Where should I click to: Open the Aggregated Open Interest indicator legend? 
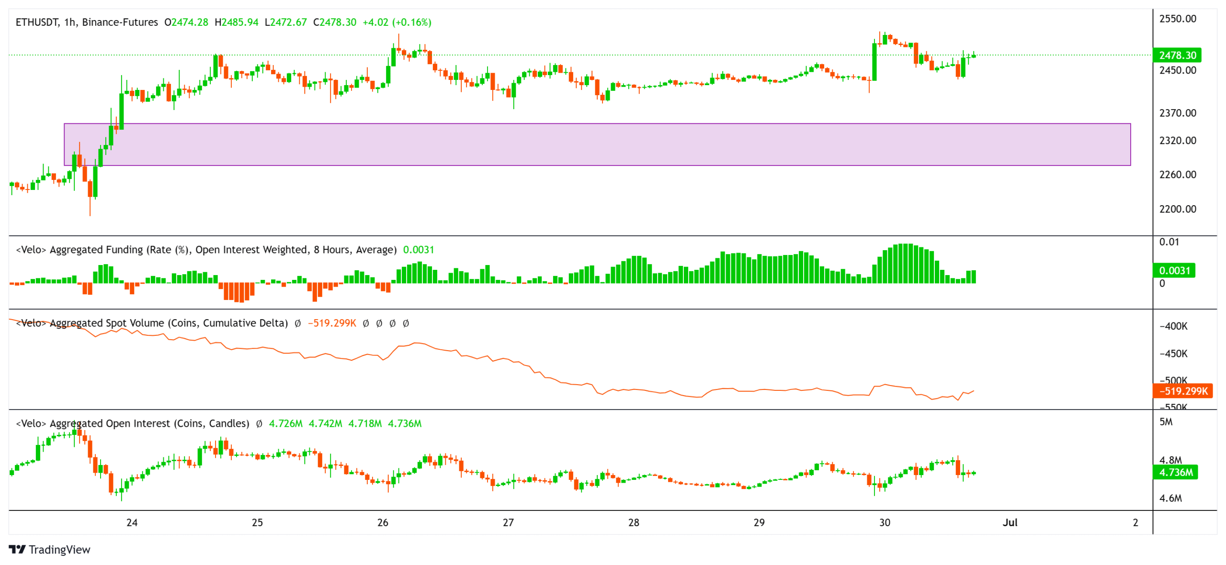point(133,424)
